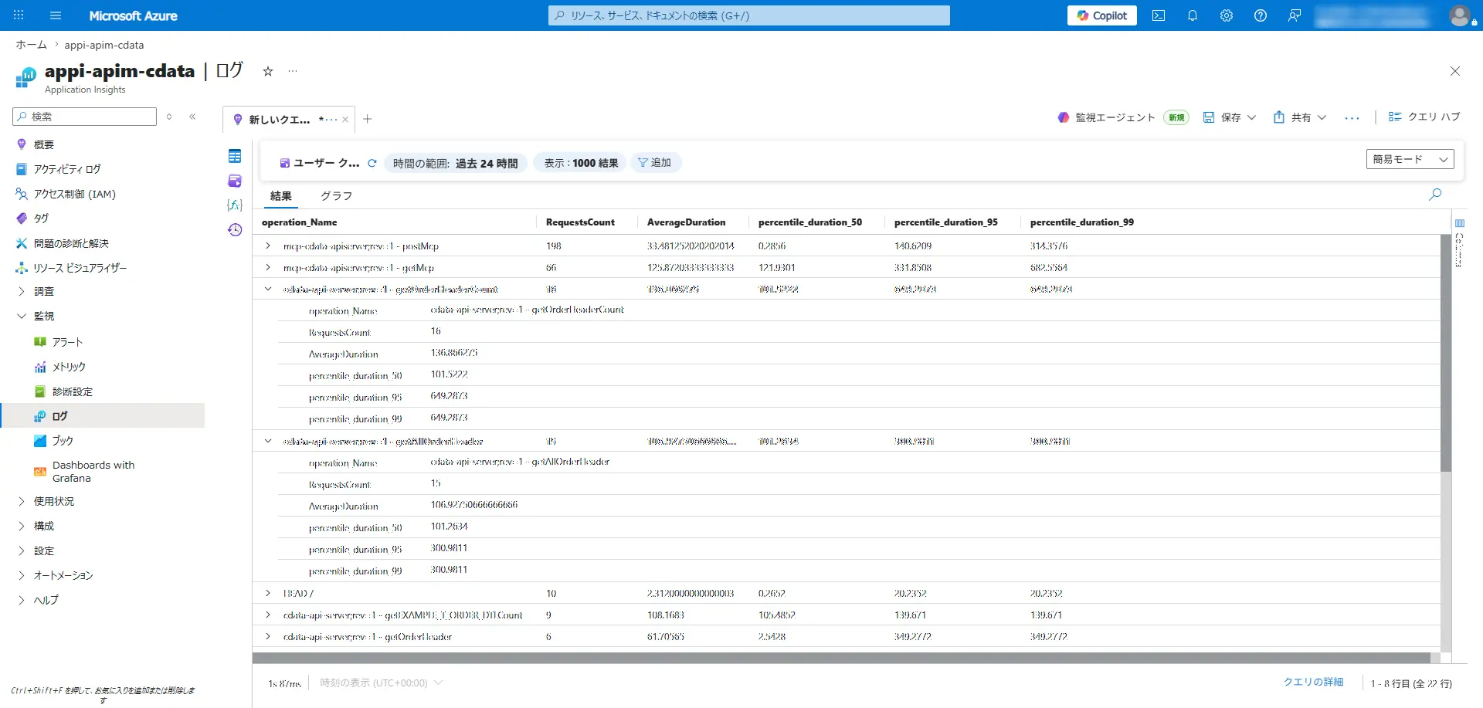Image resolution: width=1483 pixels, height=708 pixels.
Task: Favorite this resource with star icon
Action: pyautogui.click(x=268, y=71)
